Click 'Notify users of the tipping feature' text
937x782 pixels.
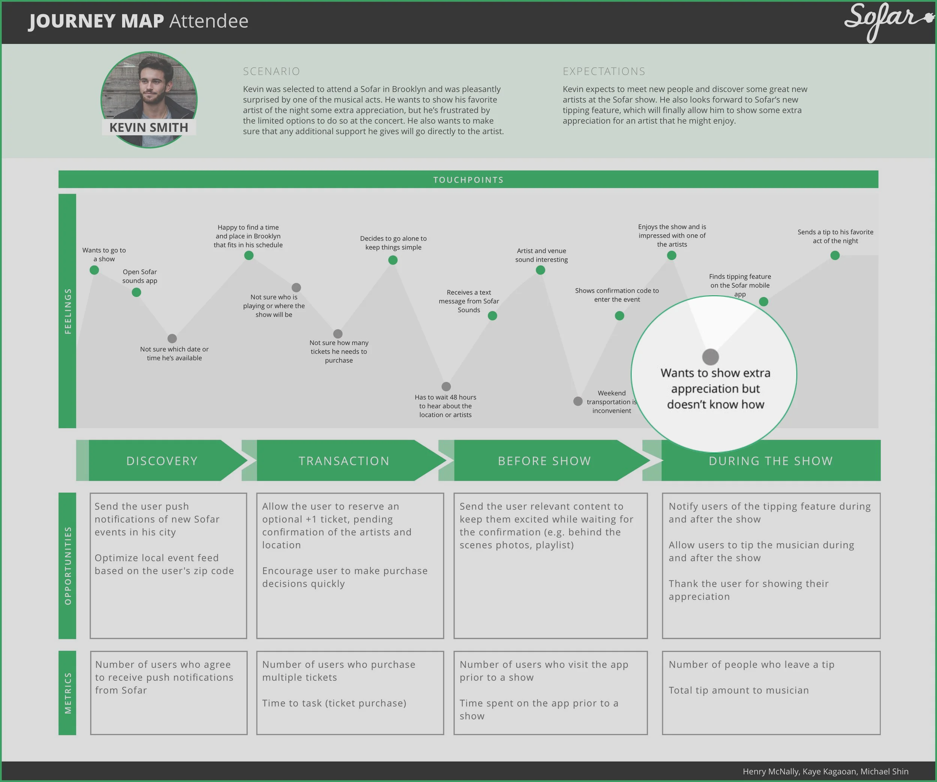point(770,513)
